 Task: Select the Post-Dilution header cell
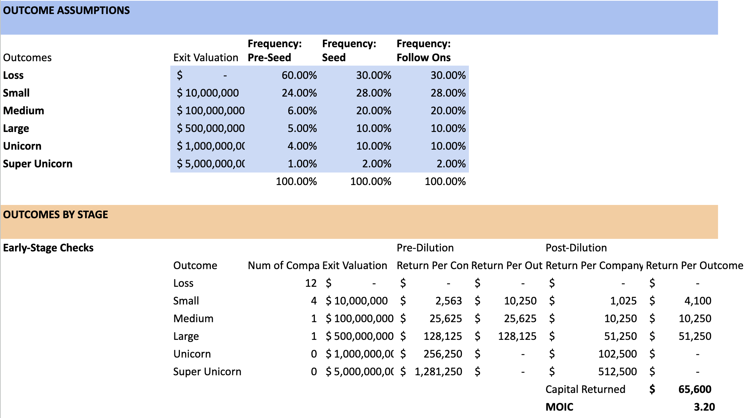pyautogui.click(x=576, y=248)
